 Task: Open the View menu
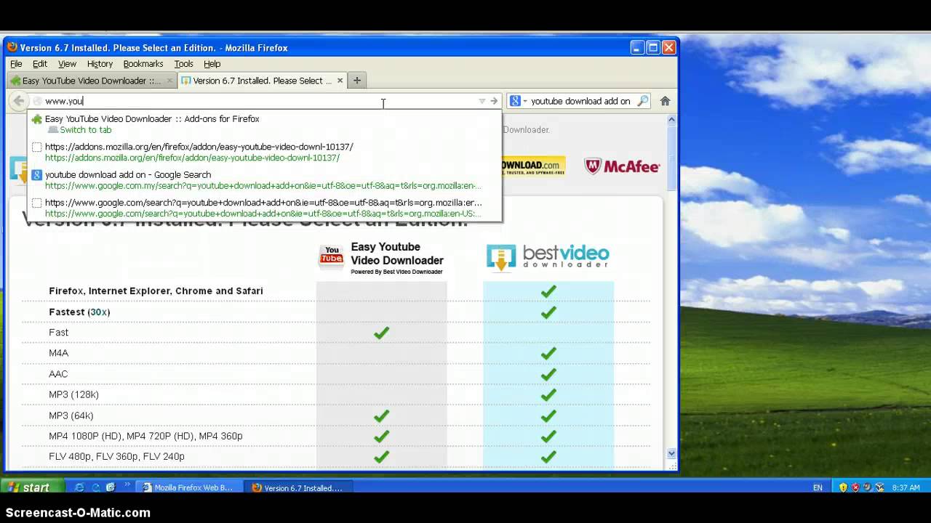point(67,64)
